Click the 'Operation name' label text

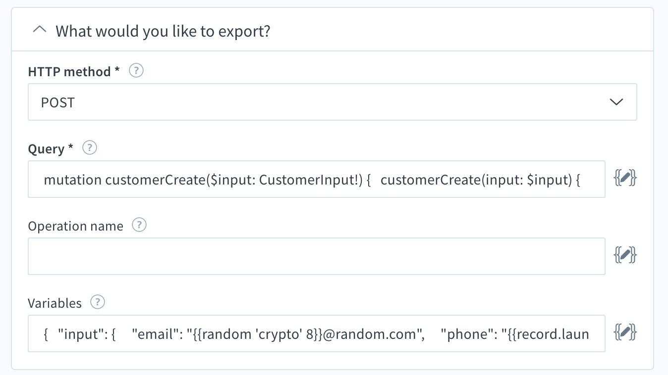[75, 226]
